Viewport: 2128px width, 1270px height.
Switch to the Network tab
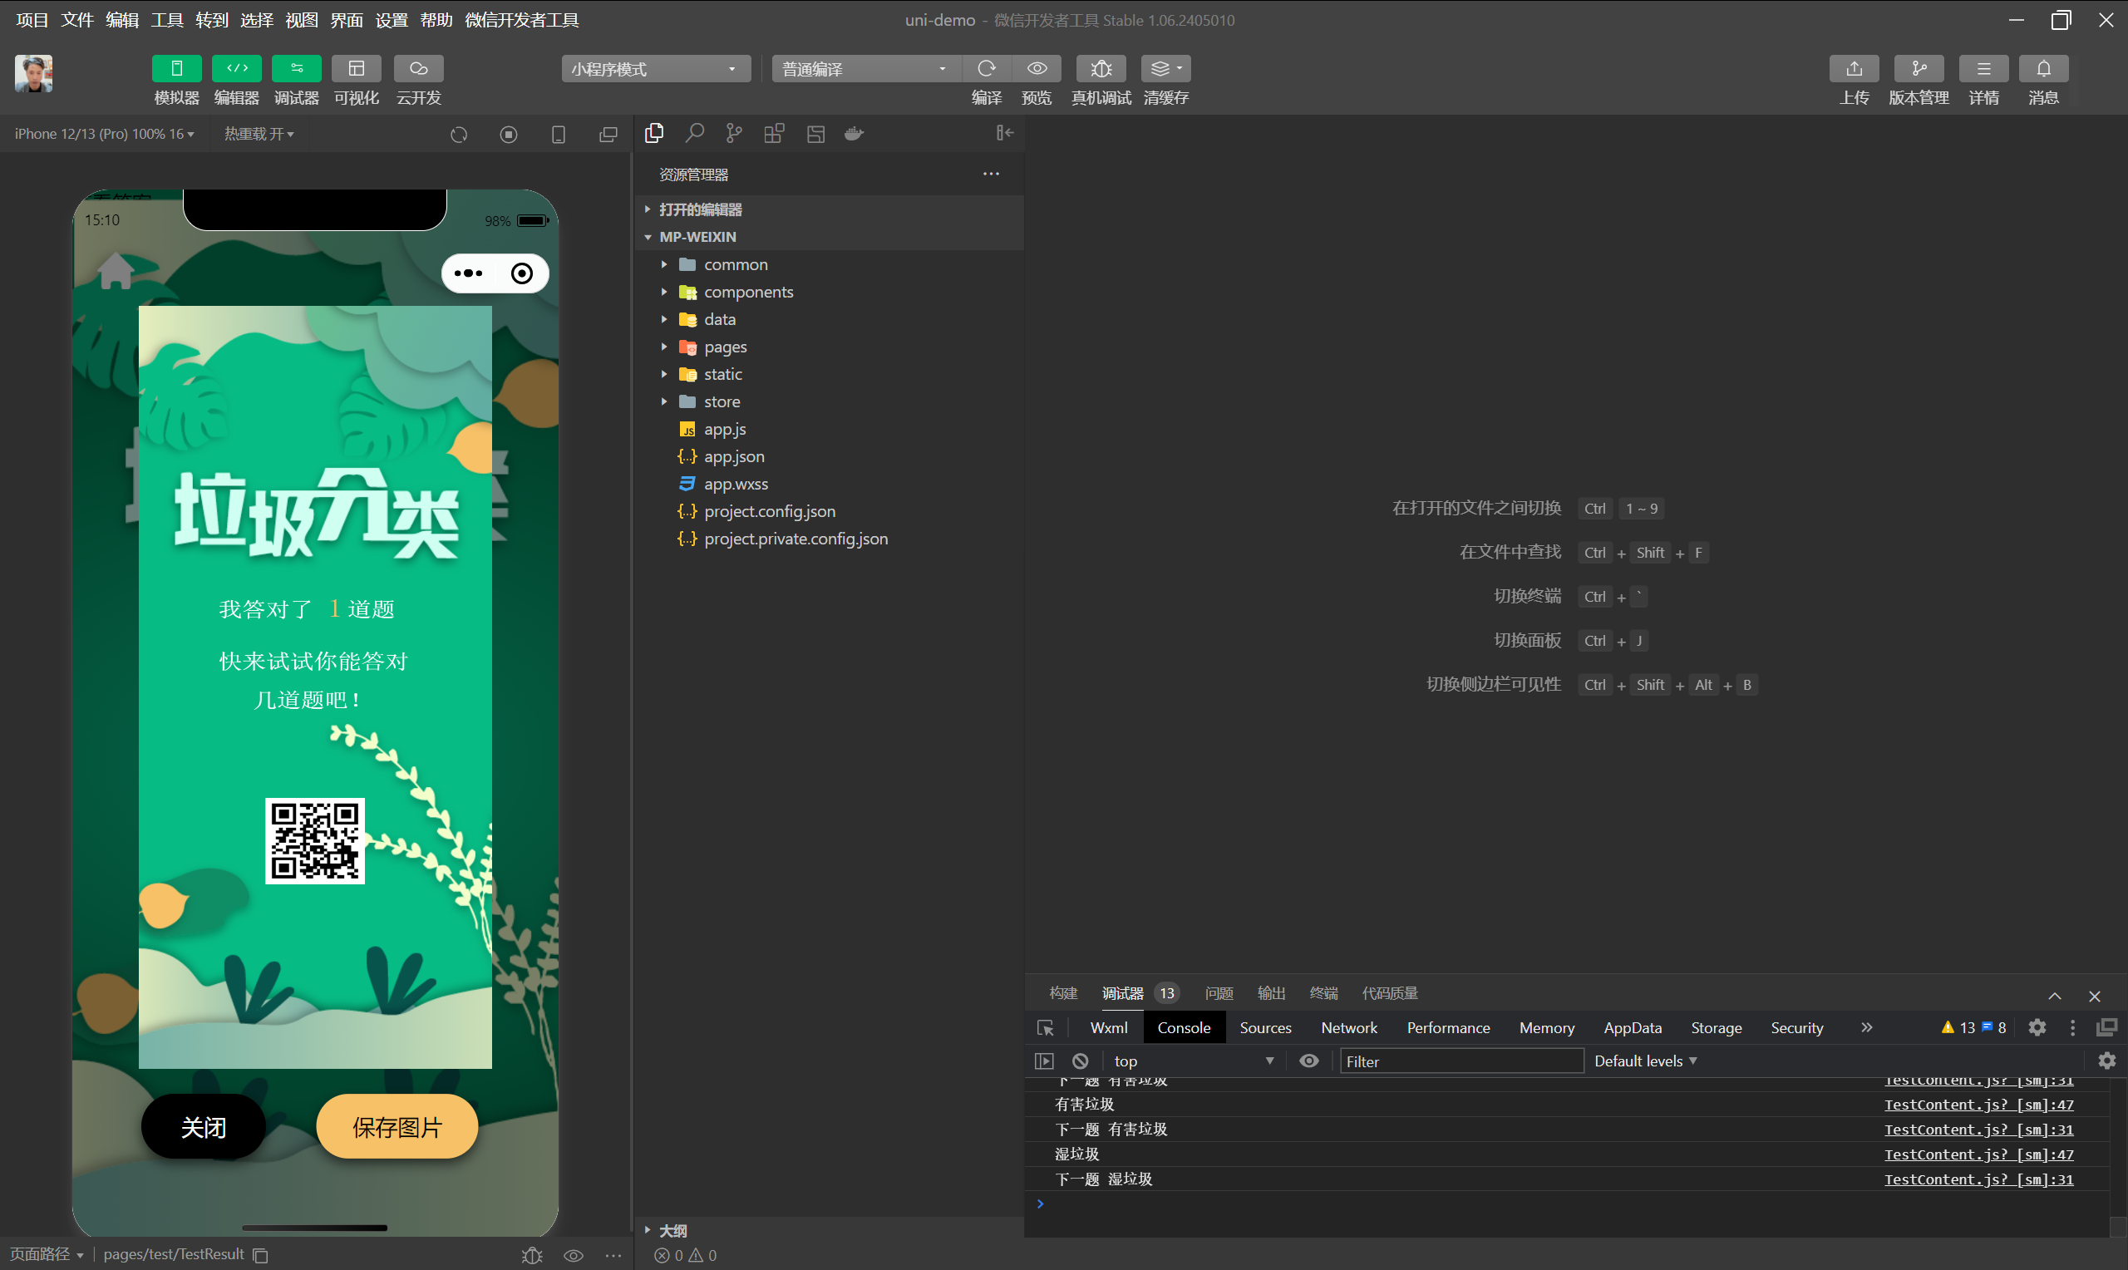coord(1348,1028)
